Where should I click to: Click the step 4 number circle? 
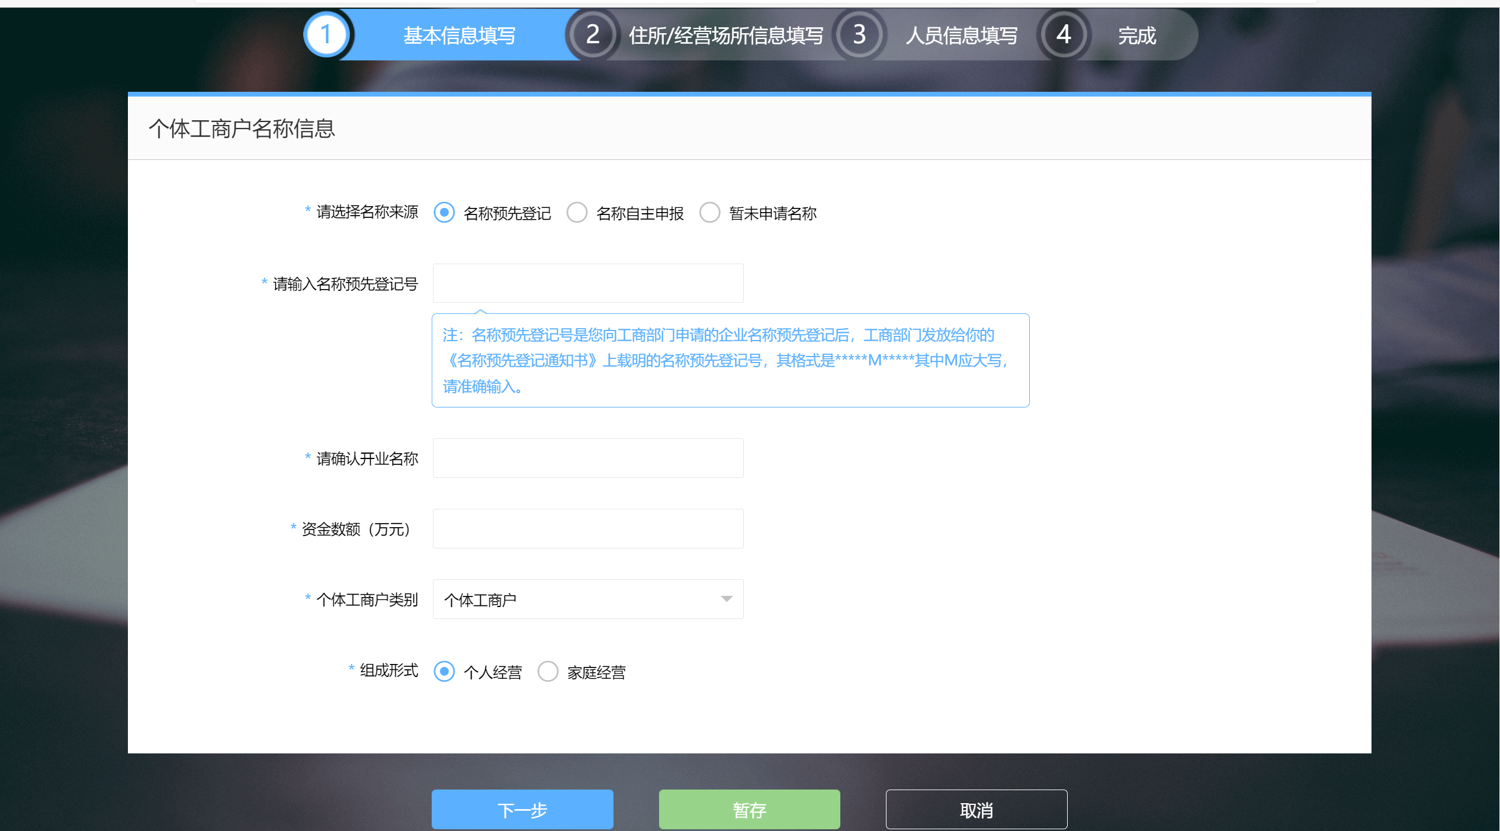click(1064, 35)
